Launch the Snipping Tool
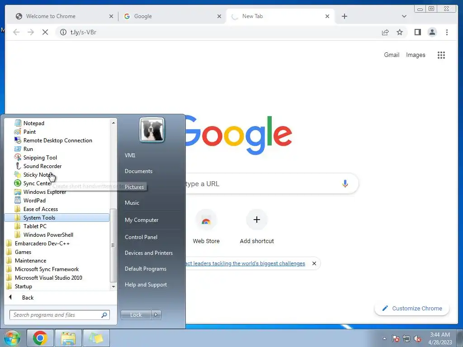The height and width of the screenshot is (347, 463). (x=40, y=157)
